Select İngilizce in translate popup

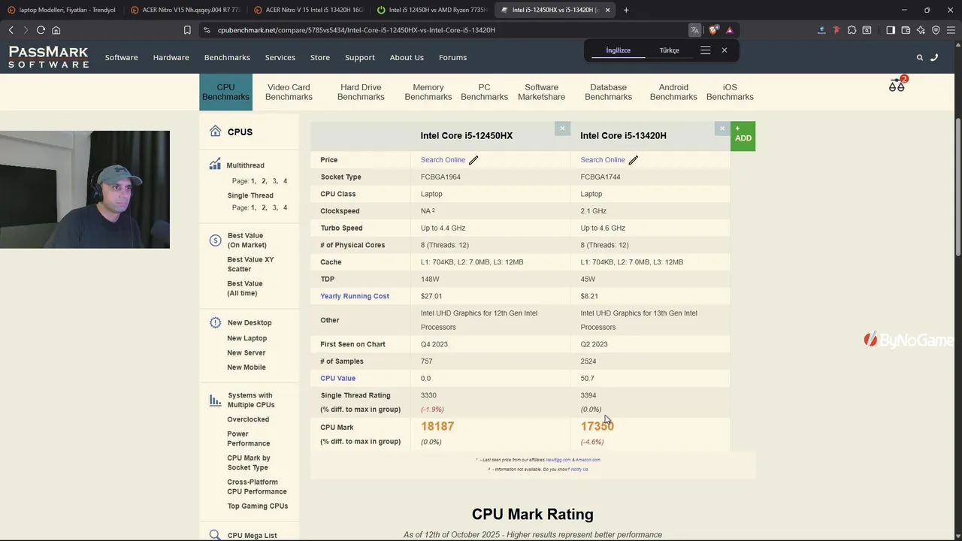[619, 50]
